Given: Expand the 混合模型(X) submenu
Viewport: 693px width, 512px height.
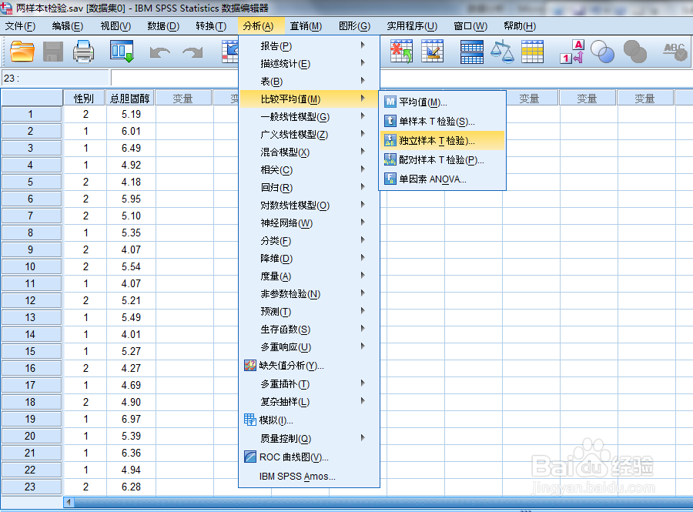Looking at the screenshot, I should (310, 152).
